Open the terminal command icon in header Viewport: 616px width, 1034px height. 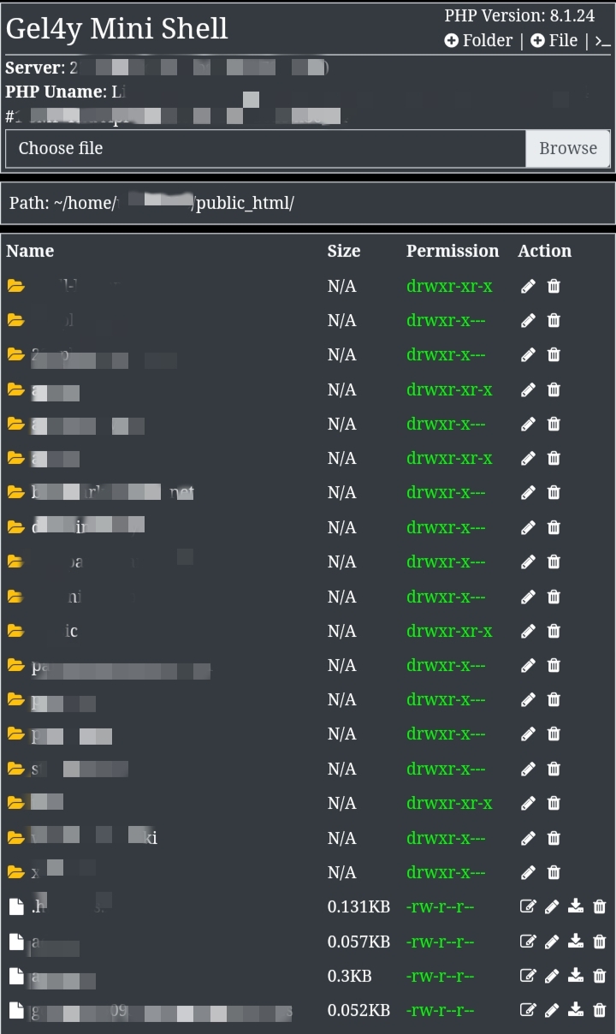602,41
